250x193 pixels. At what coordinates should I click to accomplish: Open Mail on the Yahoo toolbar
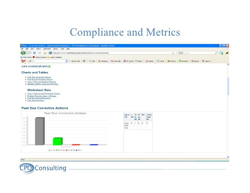pyautogui.click(x=92, y=61)
